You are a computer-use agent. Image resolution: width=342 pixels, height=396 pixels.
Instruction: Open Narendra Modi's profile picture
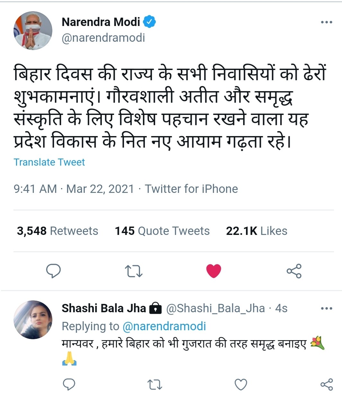click(32, 30)
